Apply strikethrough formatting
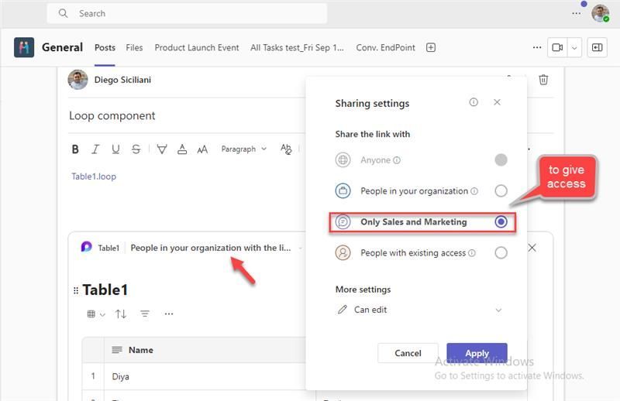620x401 pixels. (136, 149)
